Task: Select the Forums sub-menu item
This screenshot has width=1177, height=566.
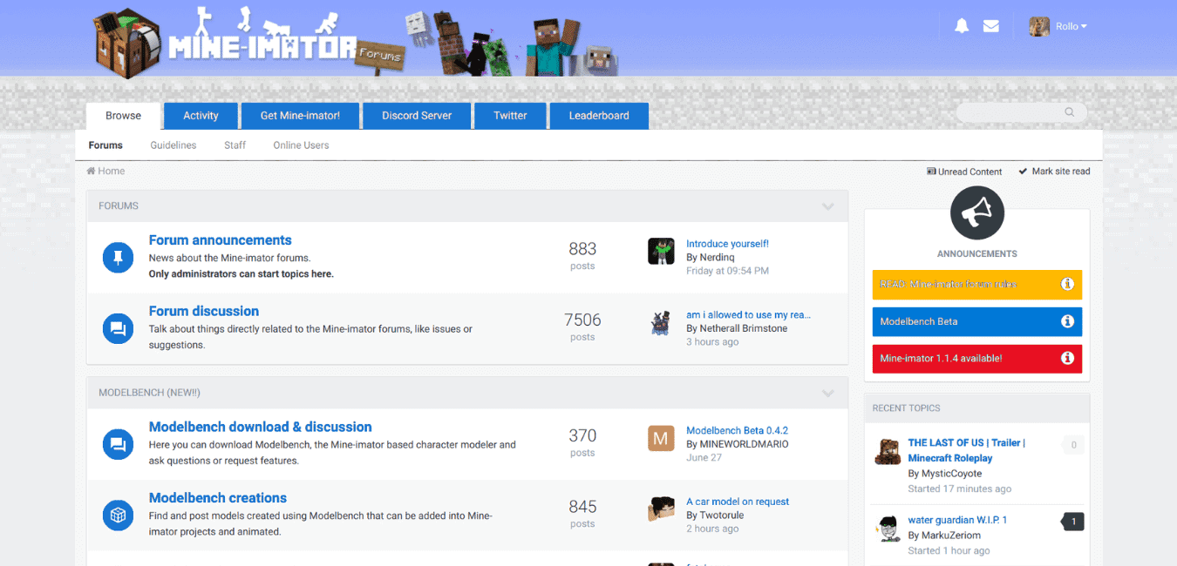Action: [x=105, y=145]
